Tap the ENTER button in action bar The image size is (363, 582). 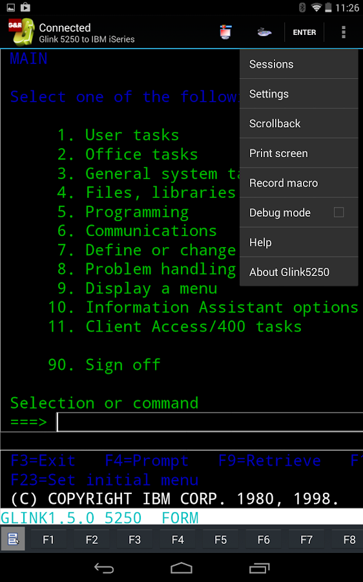(304, 32)
